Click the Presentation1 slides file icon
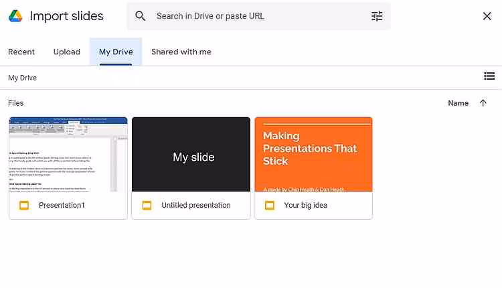 pos(24,205)
